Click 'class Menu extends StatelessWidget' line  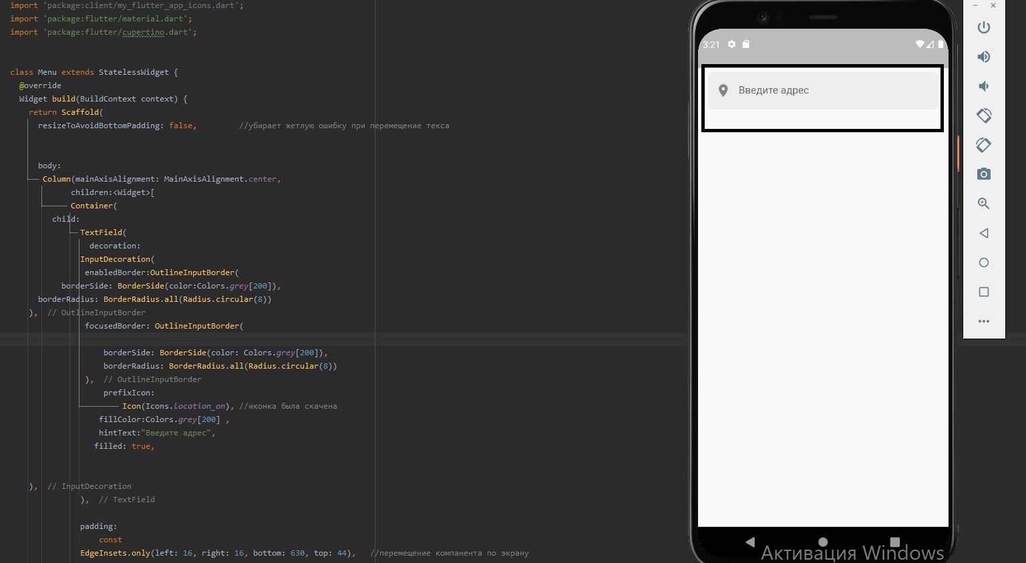pyautogui.click(x=94, y=72)
